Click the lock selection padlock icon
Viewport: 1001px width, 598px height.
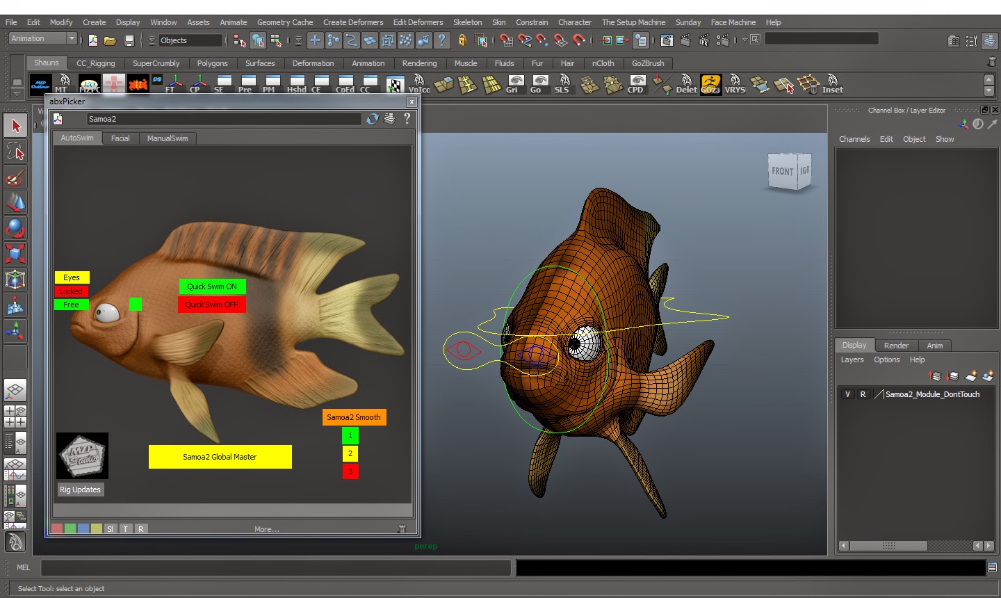(x=462, y=40)
